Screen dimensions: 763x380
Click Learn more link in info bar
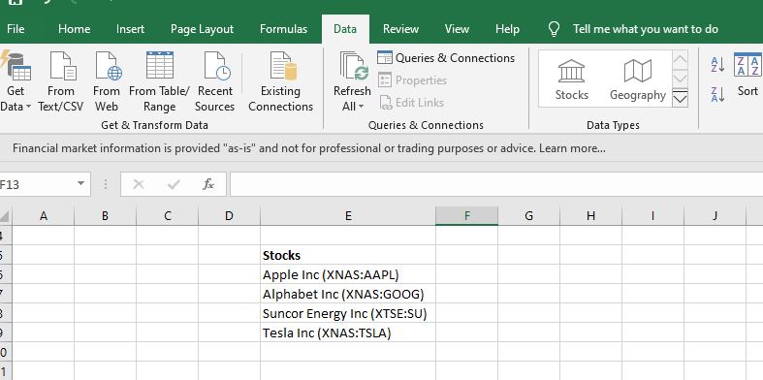(x=572, y=148)
